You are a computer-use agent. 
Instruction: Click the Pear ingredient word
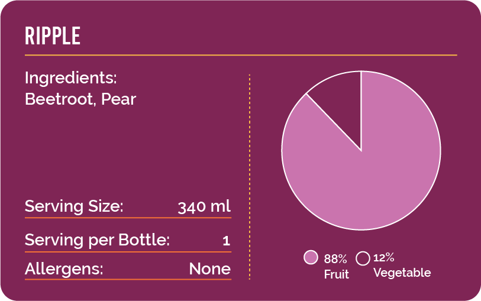click(118, 99)
